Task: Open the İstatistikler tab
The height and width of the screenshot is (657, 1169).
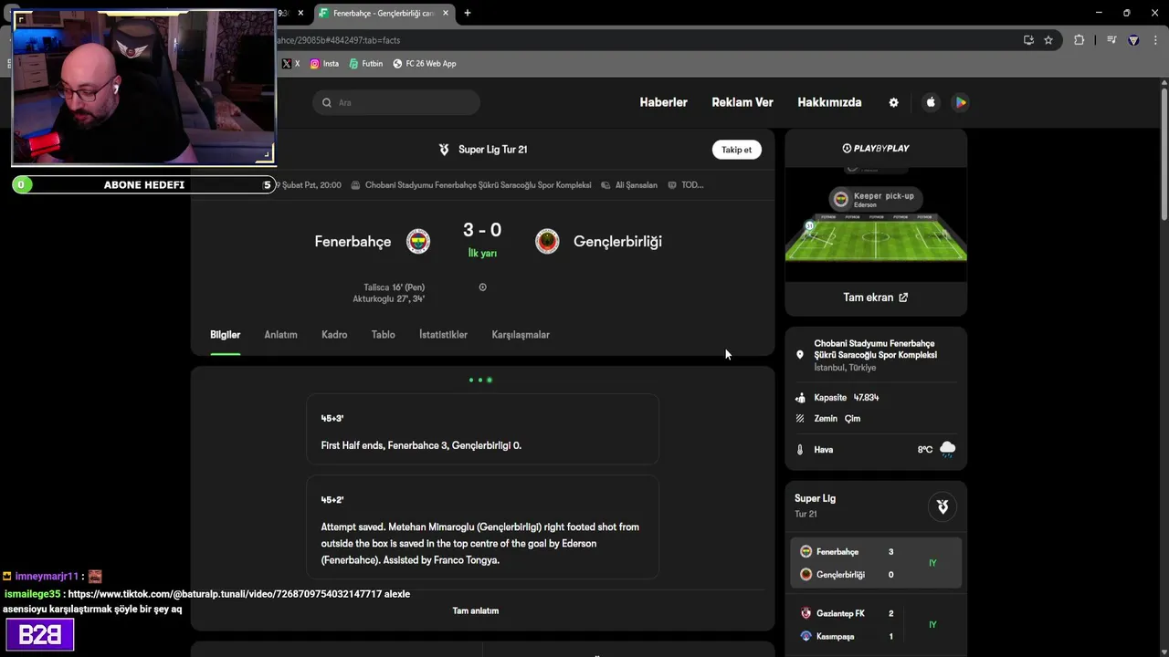Action: click(x=443, y=335)
